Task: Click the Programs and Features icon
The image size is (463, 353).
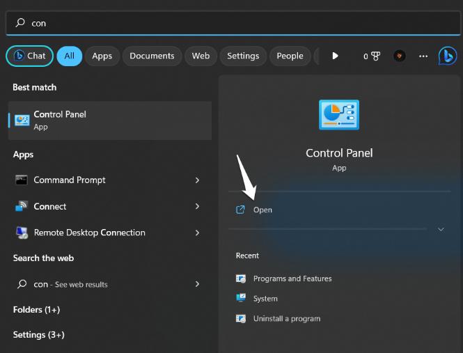Action: (241, 279)
